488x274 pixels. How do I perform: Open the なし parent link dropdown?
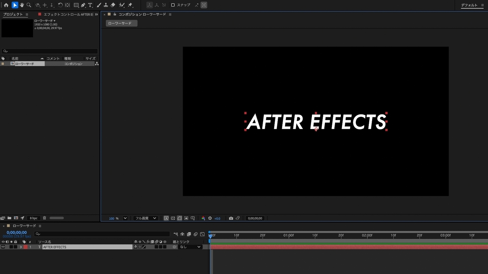tap(190, 247)
